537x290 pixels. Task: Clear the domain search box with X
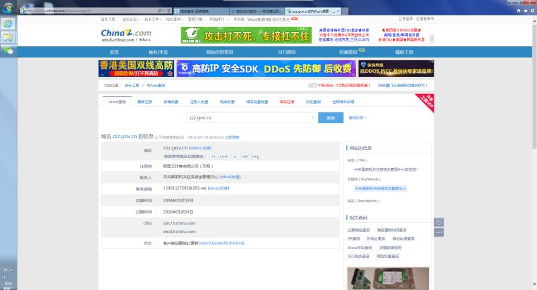pyautogui.click(x=313, y=117)
